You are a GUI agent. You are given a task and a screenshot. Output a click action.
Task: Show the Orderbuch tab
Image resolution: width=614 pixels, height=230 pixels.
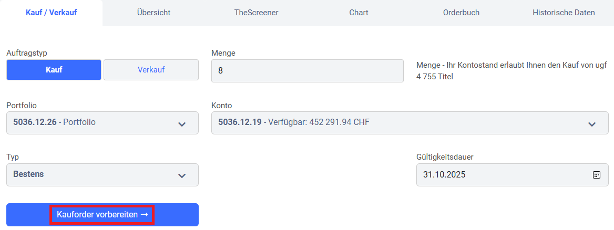pos(461,13)
